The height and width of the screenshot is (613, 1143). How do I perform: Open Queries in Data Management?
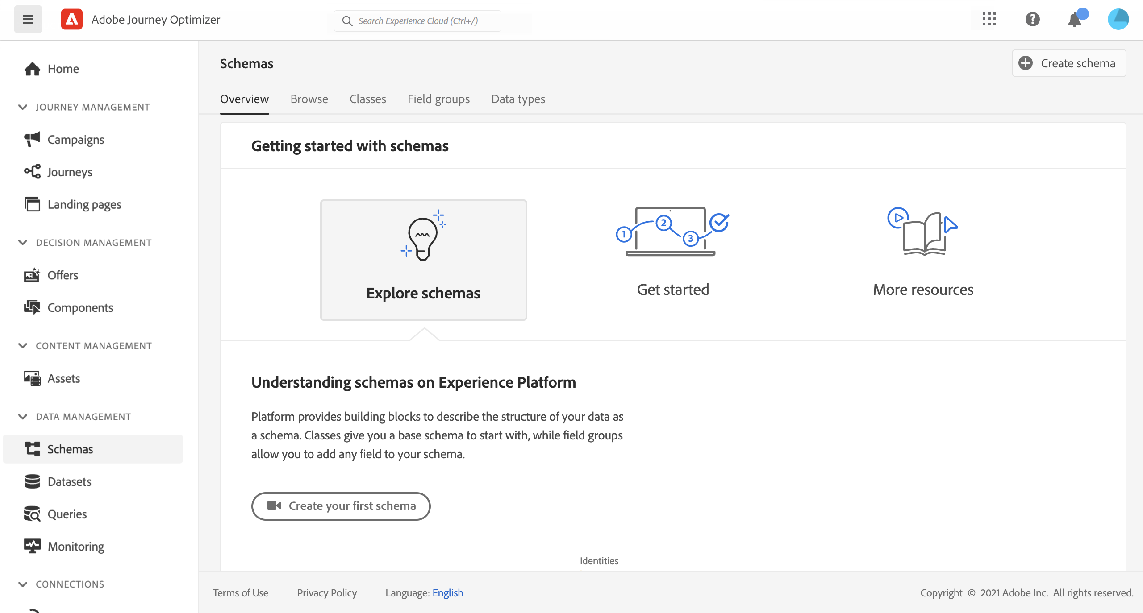[67, 514]
